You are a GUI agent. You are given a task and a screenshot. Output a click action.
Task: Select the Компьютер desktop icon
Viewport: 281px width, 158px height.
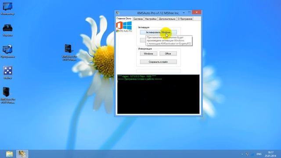coord(7,8)
